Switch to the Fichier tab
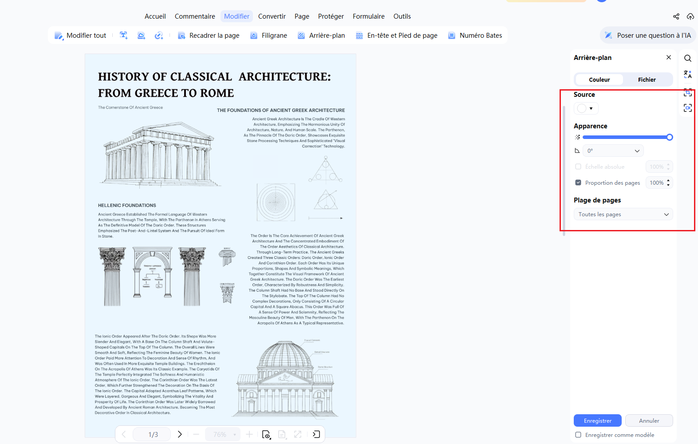 tap(647, 80)
